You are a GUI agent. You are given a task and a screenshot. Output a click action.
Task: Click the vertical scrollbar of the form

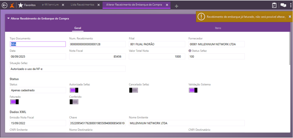[289, 48]
